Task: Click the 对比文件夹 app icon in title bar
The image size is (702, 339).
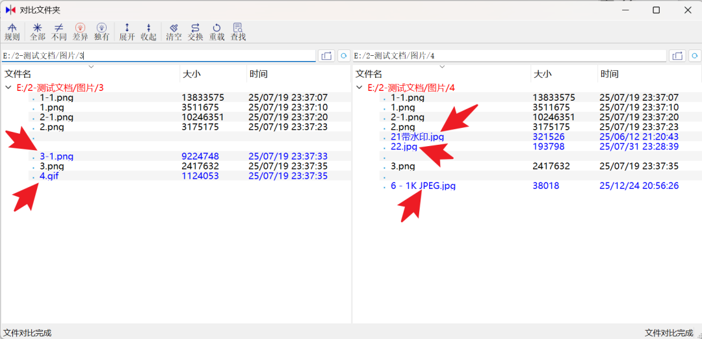Action: point(10,10)
